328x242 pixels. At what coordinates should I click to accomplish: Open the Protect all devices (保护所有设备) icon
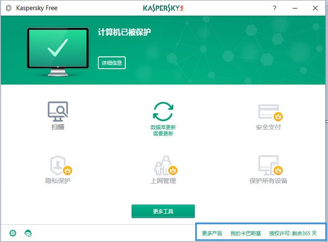click(x=271, y=165)
